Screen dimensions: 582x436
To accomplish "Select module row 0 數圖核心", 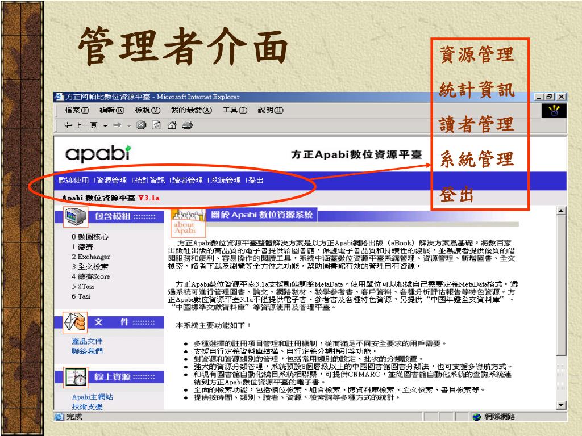I will coord(90,237).
